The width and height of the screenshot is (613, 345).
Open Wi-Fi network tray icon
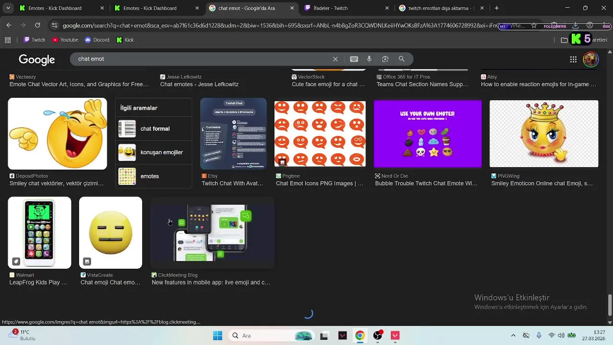point(552,335)
